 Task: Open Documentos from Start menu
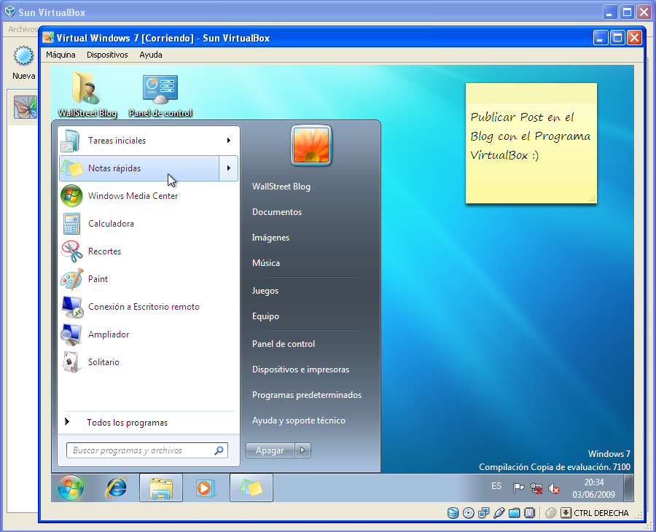pyautogui.click(x=277, y=212)
